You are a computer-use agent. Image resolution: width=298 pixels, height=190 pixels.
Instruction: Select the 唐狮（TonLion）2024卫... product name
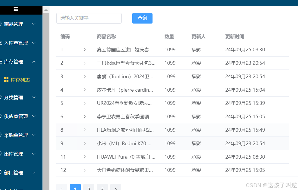click(x=125, y=77)
